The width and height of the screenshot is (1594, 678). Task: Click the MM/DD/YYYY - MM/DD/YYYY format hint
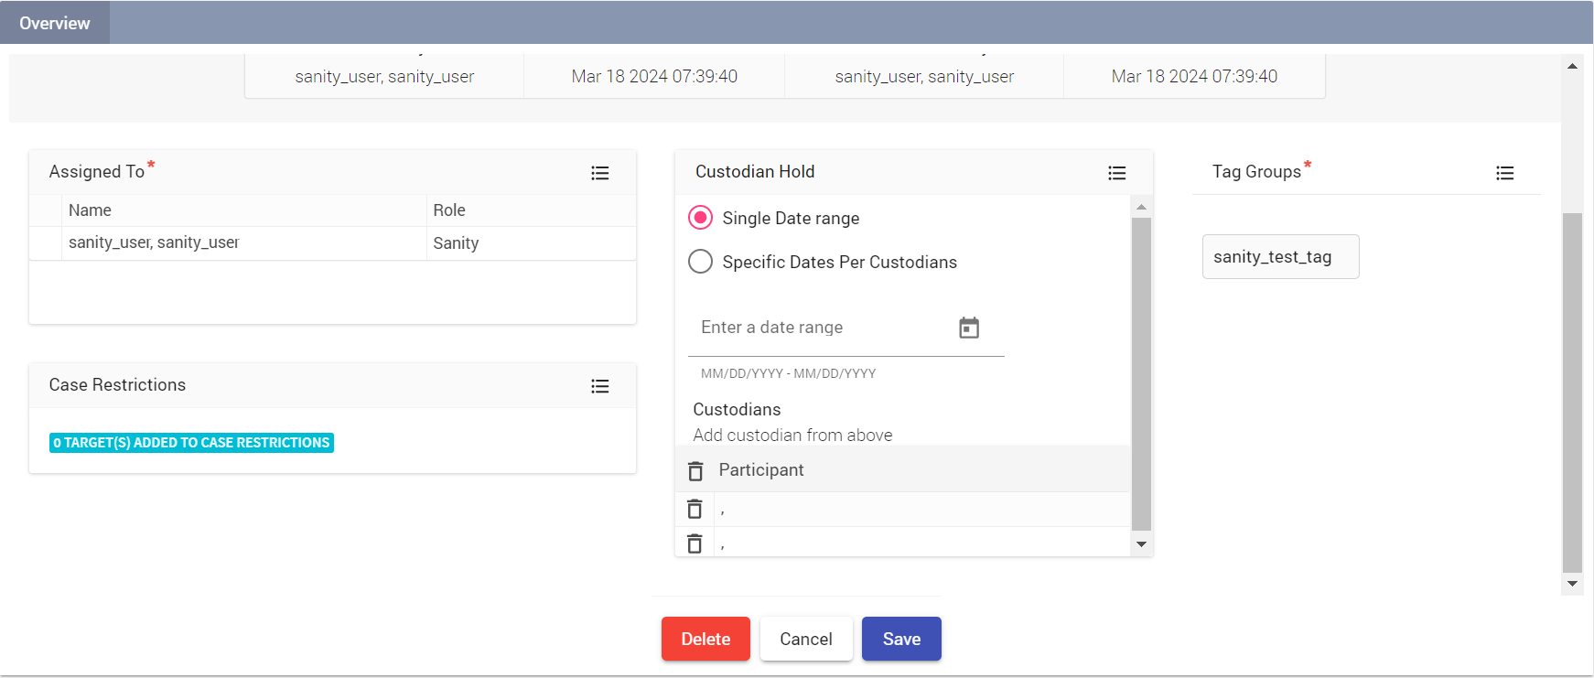click(x=788, y=373)
